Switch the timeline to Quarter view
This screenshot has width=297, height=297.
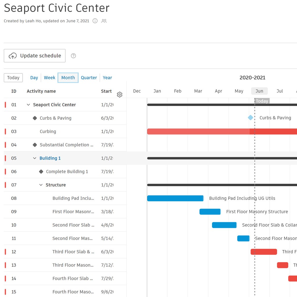tap(89, 77)
